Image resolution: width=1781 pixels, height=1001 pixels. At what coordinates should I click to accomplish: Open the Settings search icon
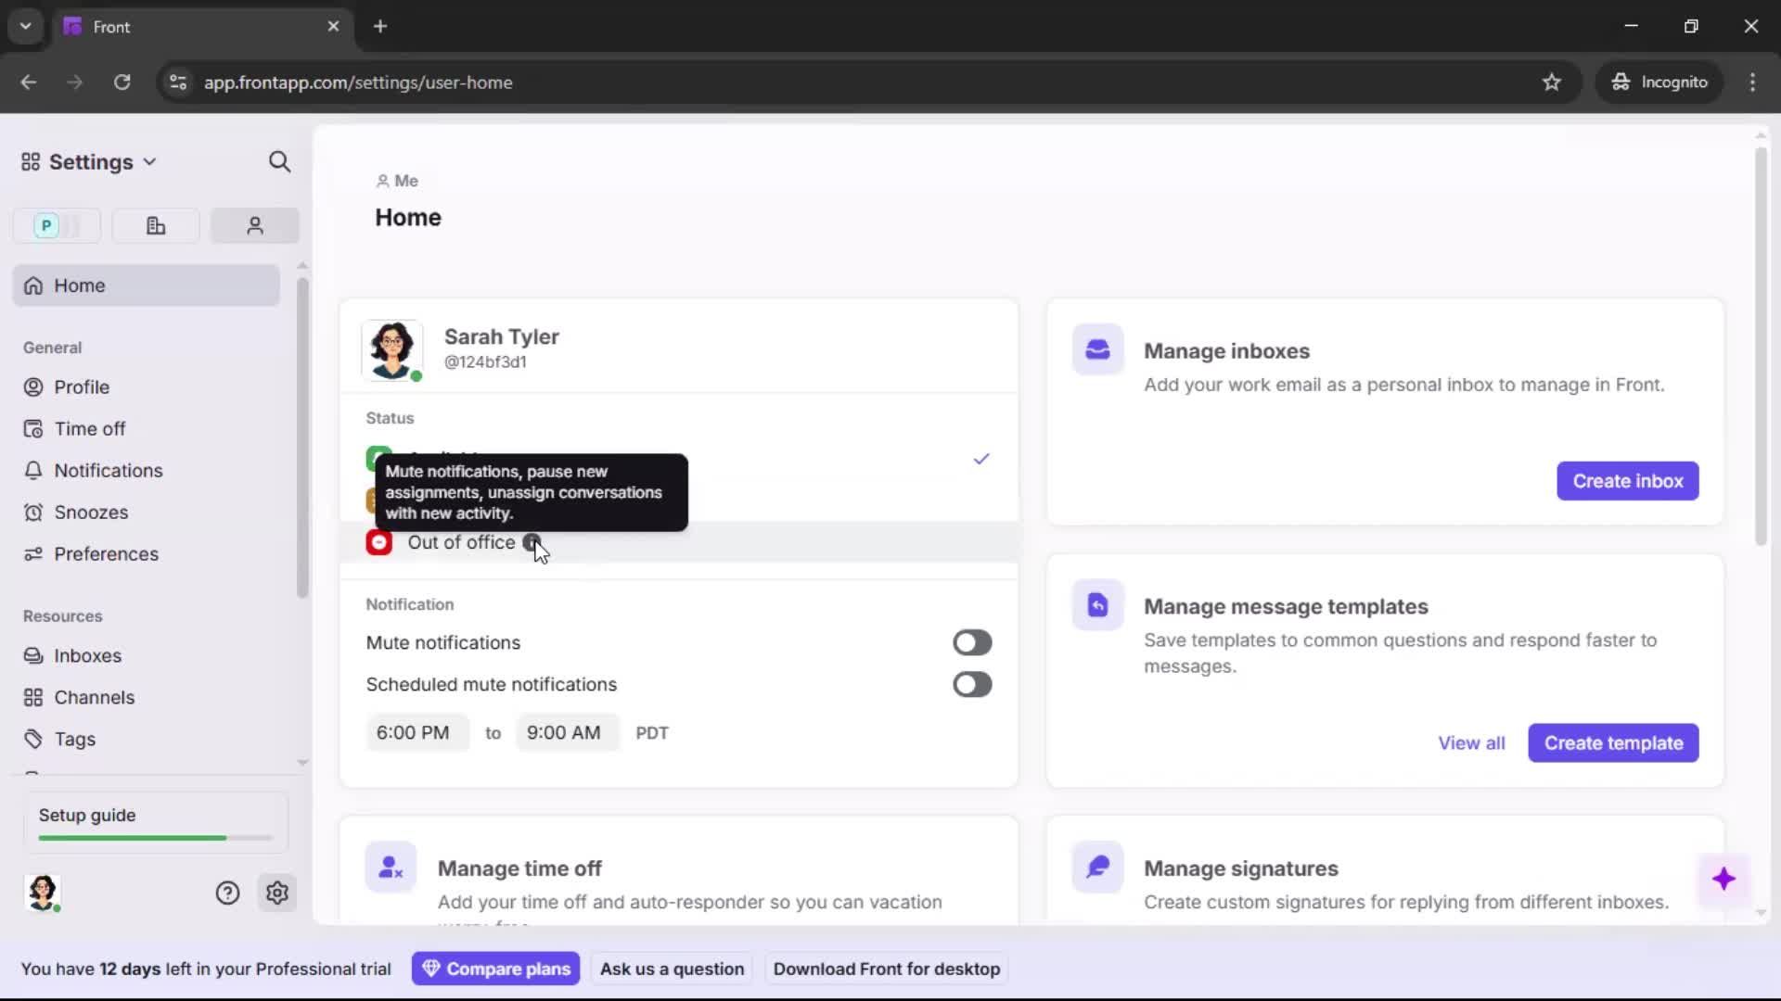pyautogui.click(x=279, y=161)
